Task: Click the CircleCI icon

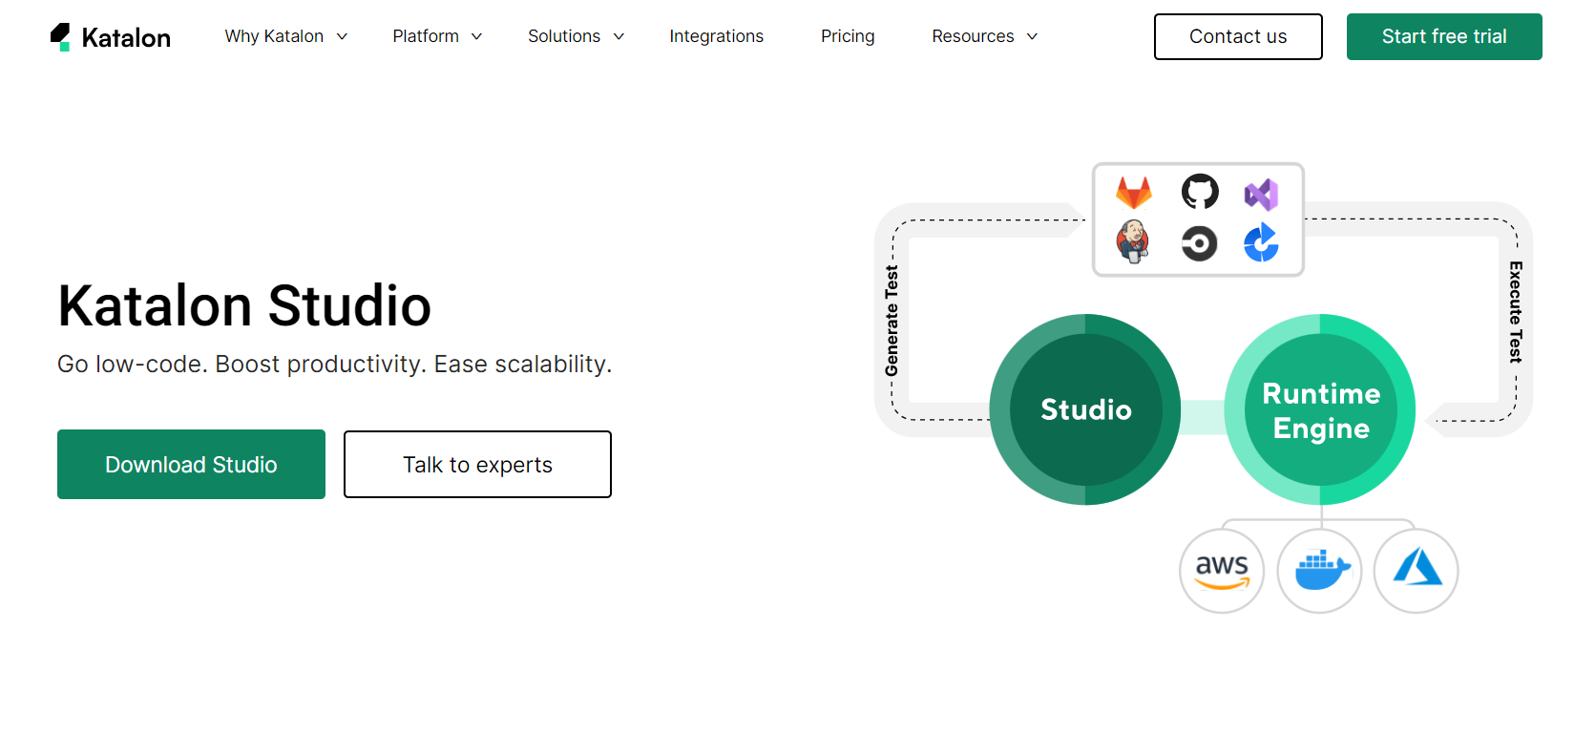Action: (1199, 243)
